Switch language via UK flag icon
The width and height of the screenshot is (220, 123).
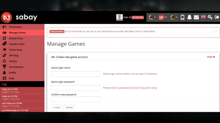203,17
